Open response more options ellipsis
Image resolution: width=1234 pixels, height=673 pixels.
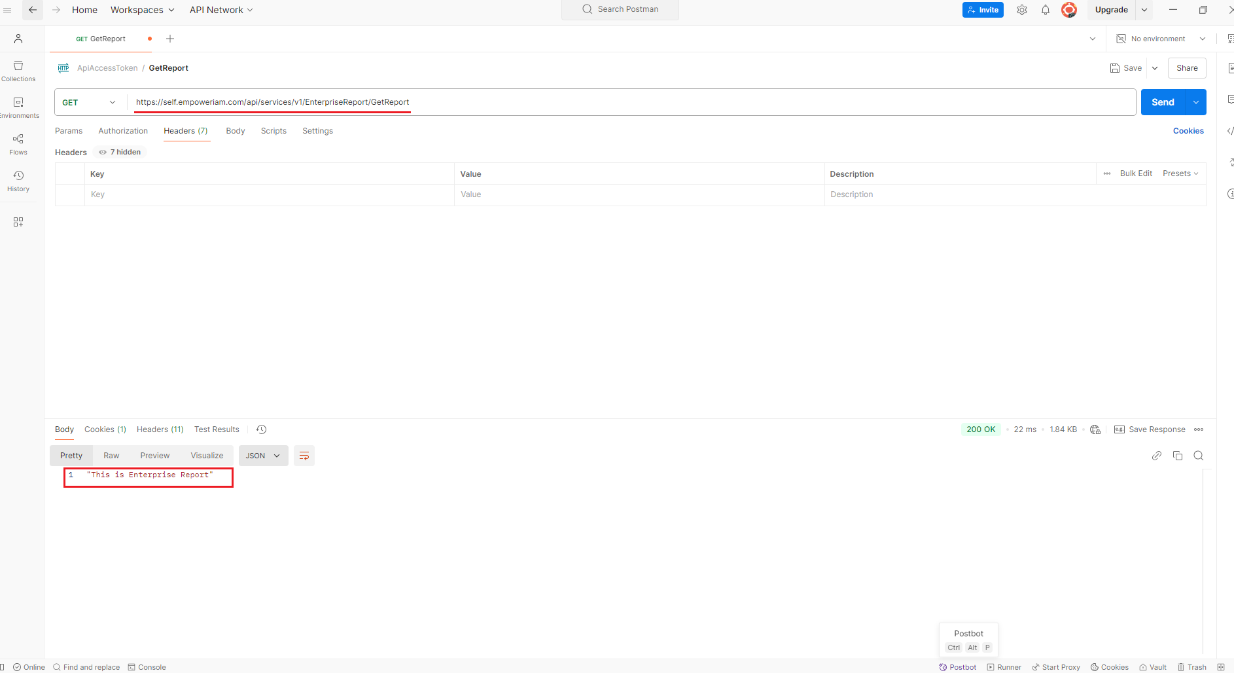[x=1199, y=429]
